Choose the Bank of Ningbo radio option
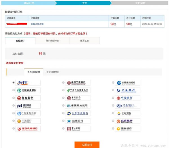This screenshot has height=148, width=169. point(13,121)
